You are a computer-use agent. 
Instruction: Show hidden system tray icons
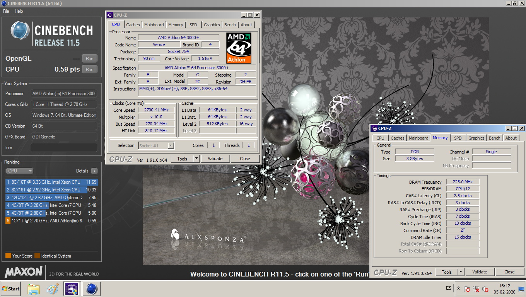point(458,288)
